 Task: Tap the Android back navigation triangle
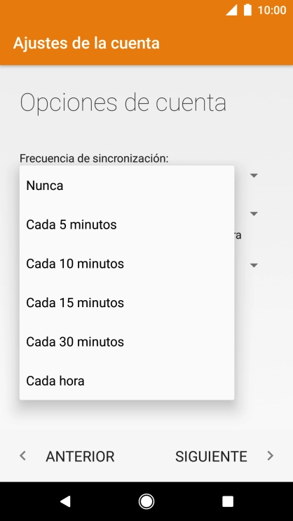(x=65, y=501)
